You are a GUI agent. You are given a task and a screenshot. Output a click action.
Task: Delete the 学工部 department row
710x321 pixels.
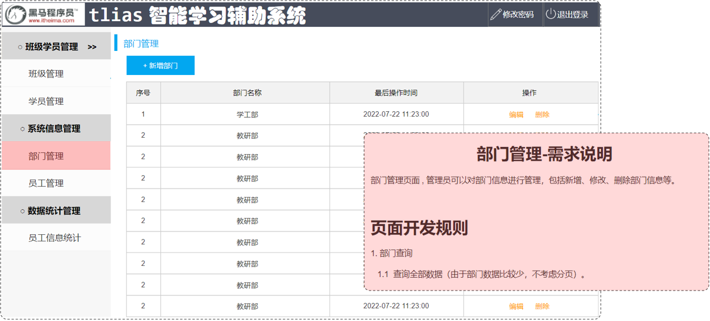pos(542,115)
